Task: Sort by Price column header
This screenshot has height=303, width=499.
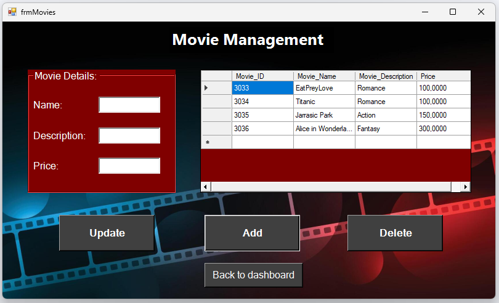Action: (x=444, y=76)
